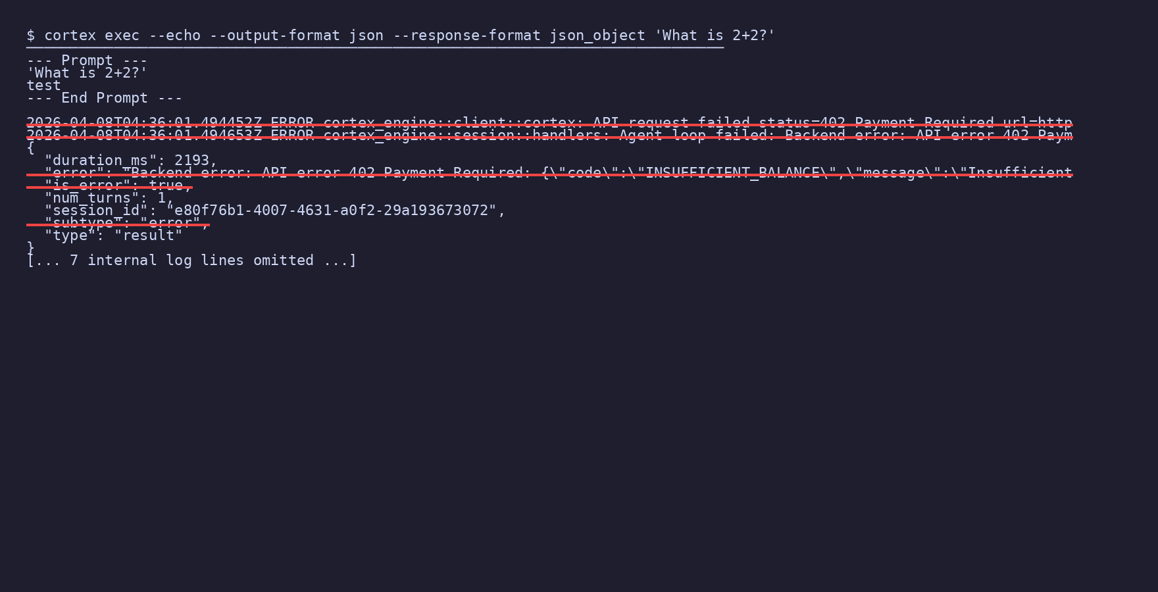Click the closing JSON brace

coord(30,248)
